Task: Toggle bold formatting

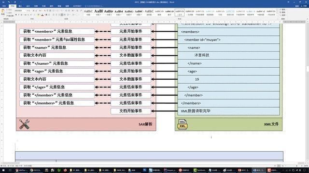Action: (16, 15)
